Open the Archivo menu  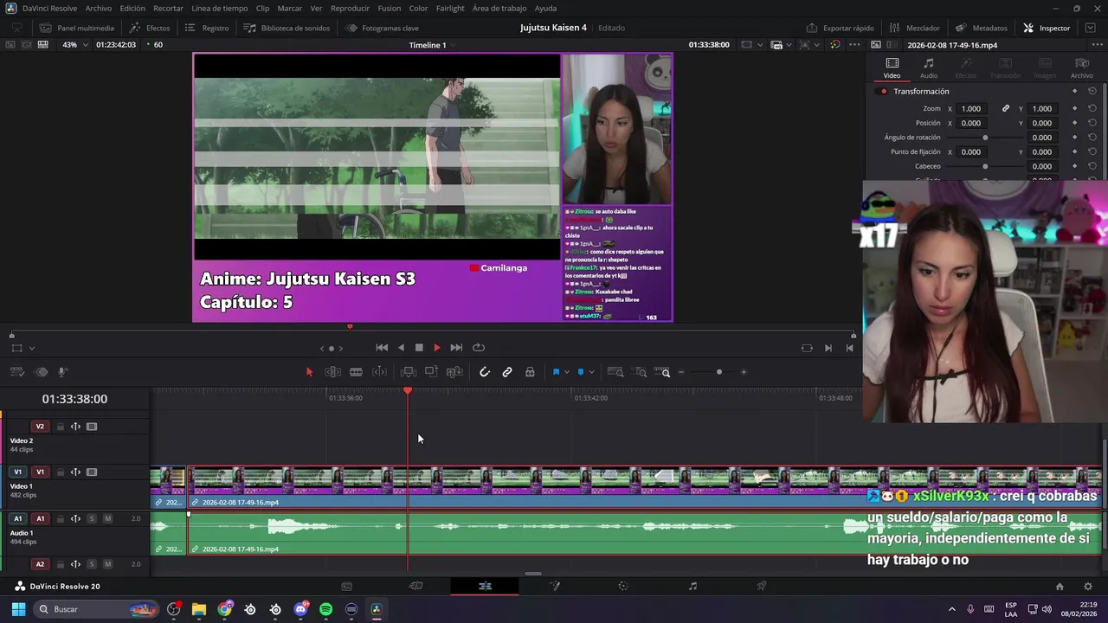coord(98,8)
